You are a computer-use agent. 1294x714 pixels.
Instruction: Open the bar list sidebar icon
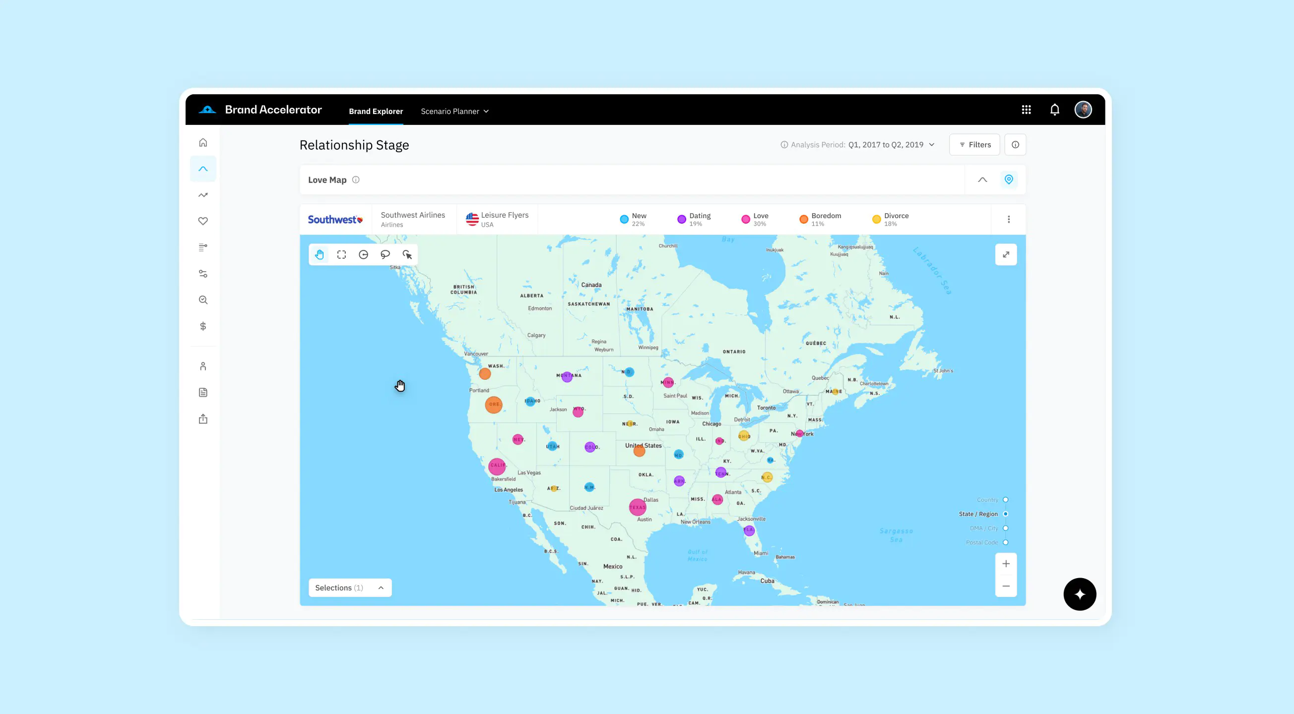point(203,247)
